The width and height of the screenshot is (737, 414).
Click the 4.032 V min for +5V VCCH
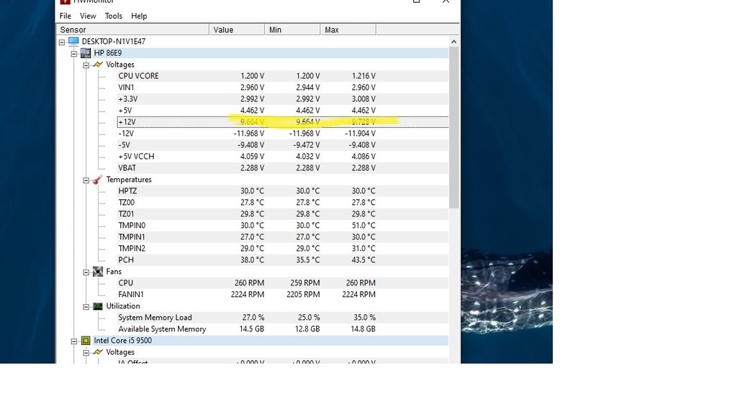308,156
